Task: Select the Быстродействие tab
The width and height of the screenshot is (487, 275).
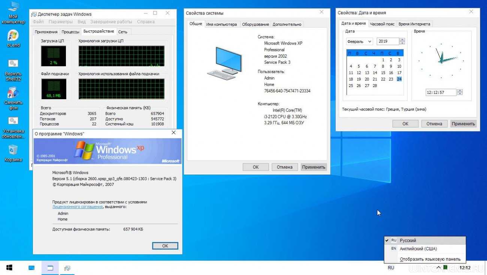Action: coord(99,31)
